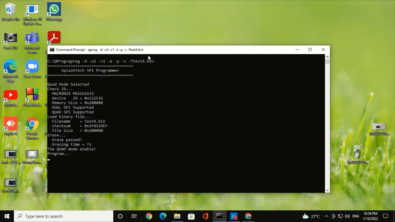Select the AmicDual video file icon
This screenshot has height=222, width=395.
click(x=10, y=185)
